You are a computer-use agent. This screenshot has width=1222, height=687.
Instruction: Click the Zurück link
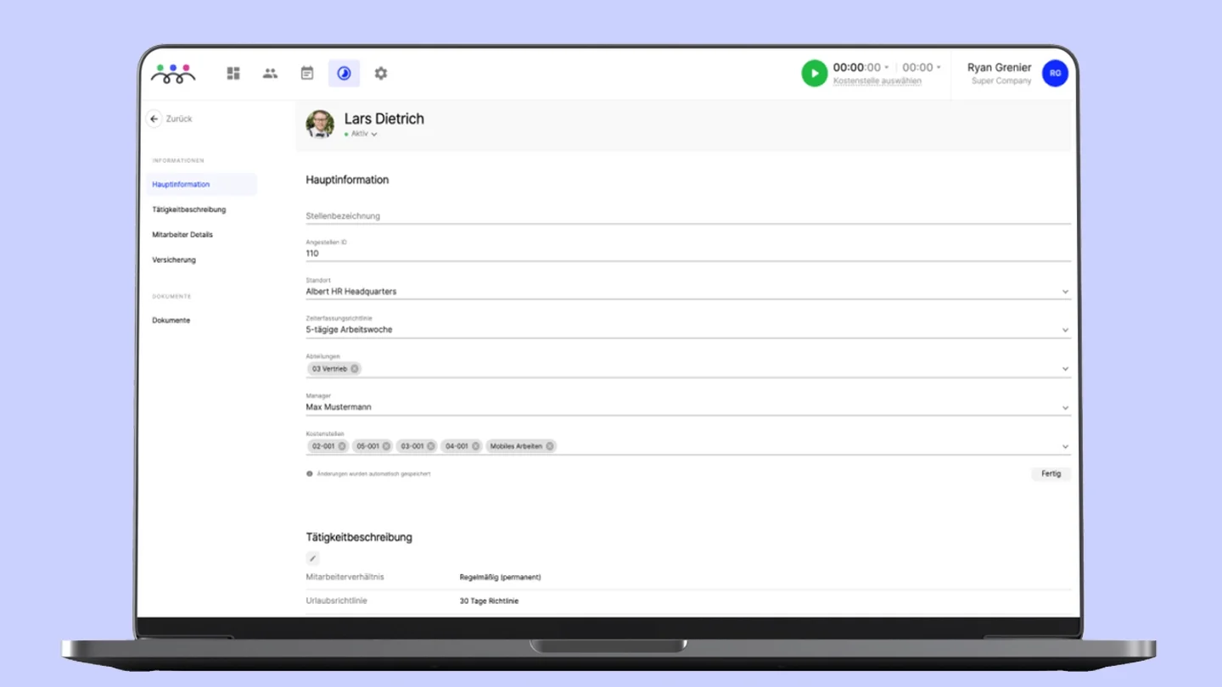point(179,119)
